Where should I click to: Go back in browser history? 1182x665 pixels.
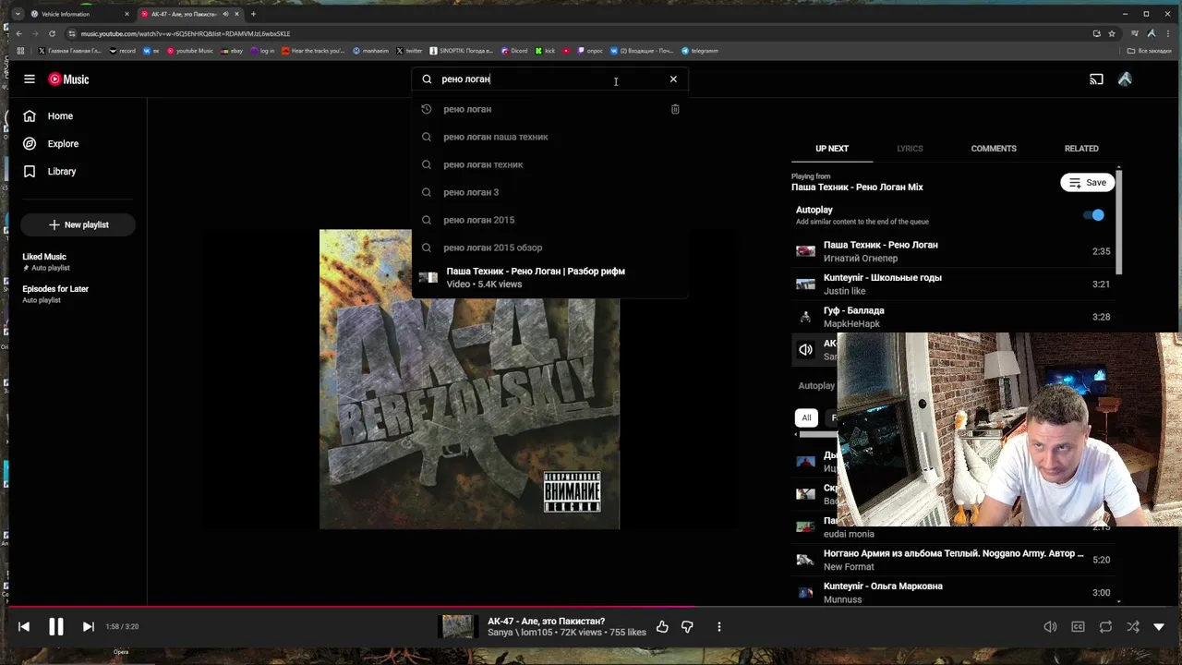[18, 33]
